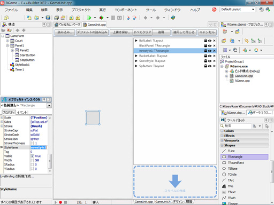Viewport: 274px width, 205px height.
Task: Click the Run without debugging icon
Action: point(102,18)
